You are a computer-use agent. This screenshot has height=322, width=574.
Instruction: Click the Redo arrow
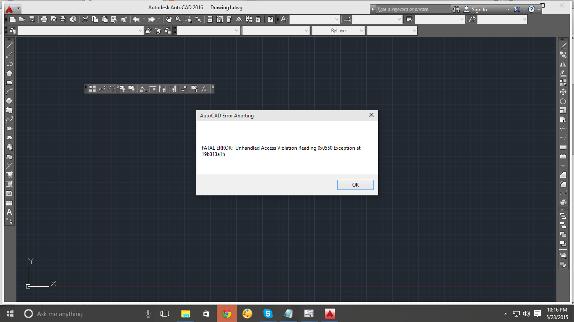(151, 19)
